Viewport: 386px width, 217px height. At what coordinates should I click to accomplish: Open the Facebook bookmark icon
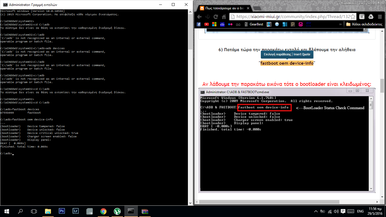(x=199, y=24)
